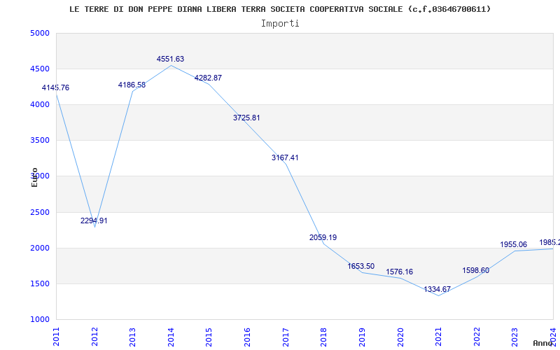Select the 1598.60 data label for 2022
Screen dimensions: 560x350
tap(476, 271)
